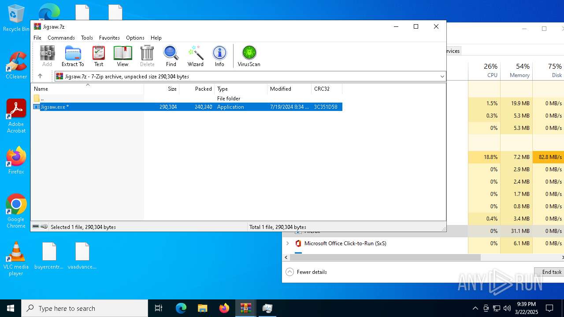
Task: Switch to Task Manager taskbar button
Action: pos(267,308)
